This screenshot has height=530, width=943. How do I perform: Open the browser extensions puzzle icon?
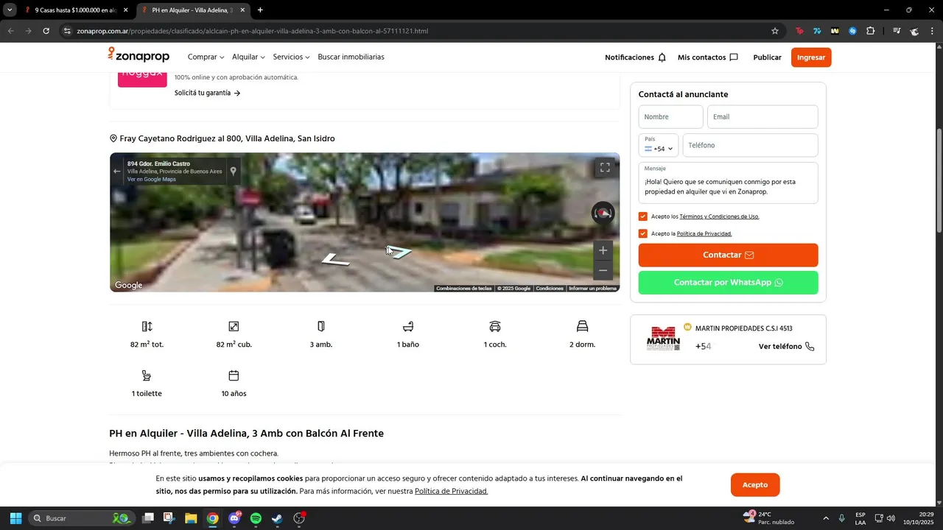coord(870,31)
